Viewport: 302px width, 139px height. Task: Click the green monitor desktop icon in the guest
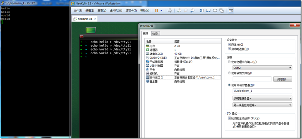point(91,30)
